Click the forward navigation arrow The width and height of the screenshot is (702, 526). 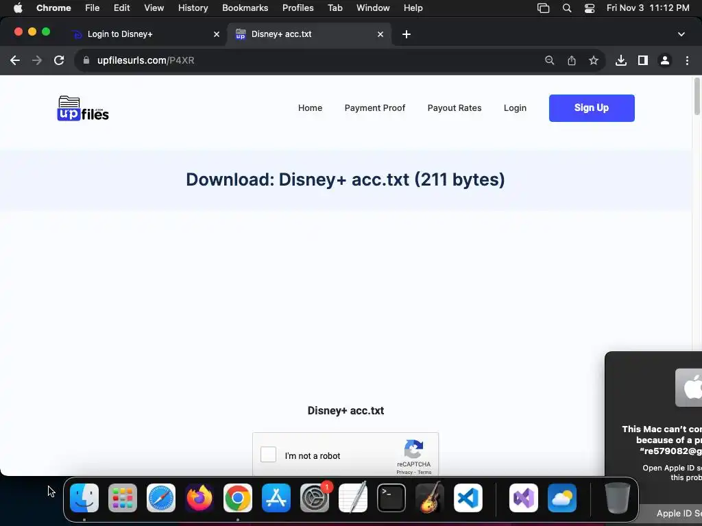pyautogui.click(x=37, y=60)
